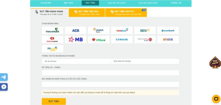Submit with yellow Rút Tiền button
Screen dimensions: 221x105
click(x=54, y=101)
